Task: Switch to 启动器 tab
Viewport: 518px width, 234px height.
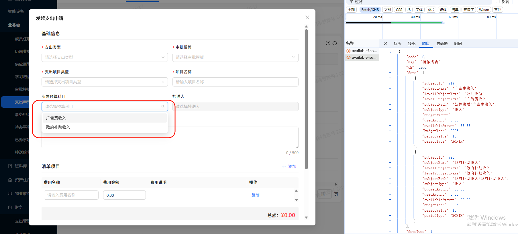Action: click(442, 44)
